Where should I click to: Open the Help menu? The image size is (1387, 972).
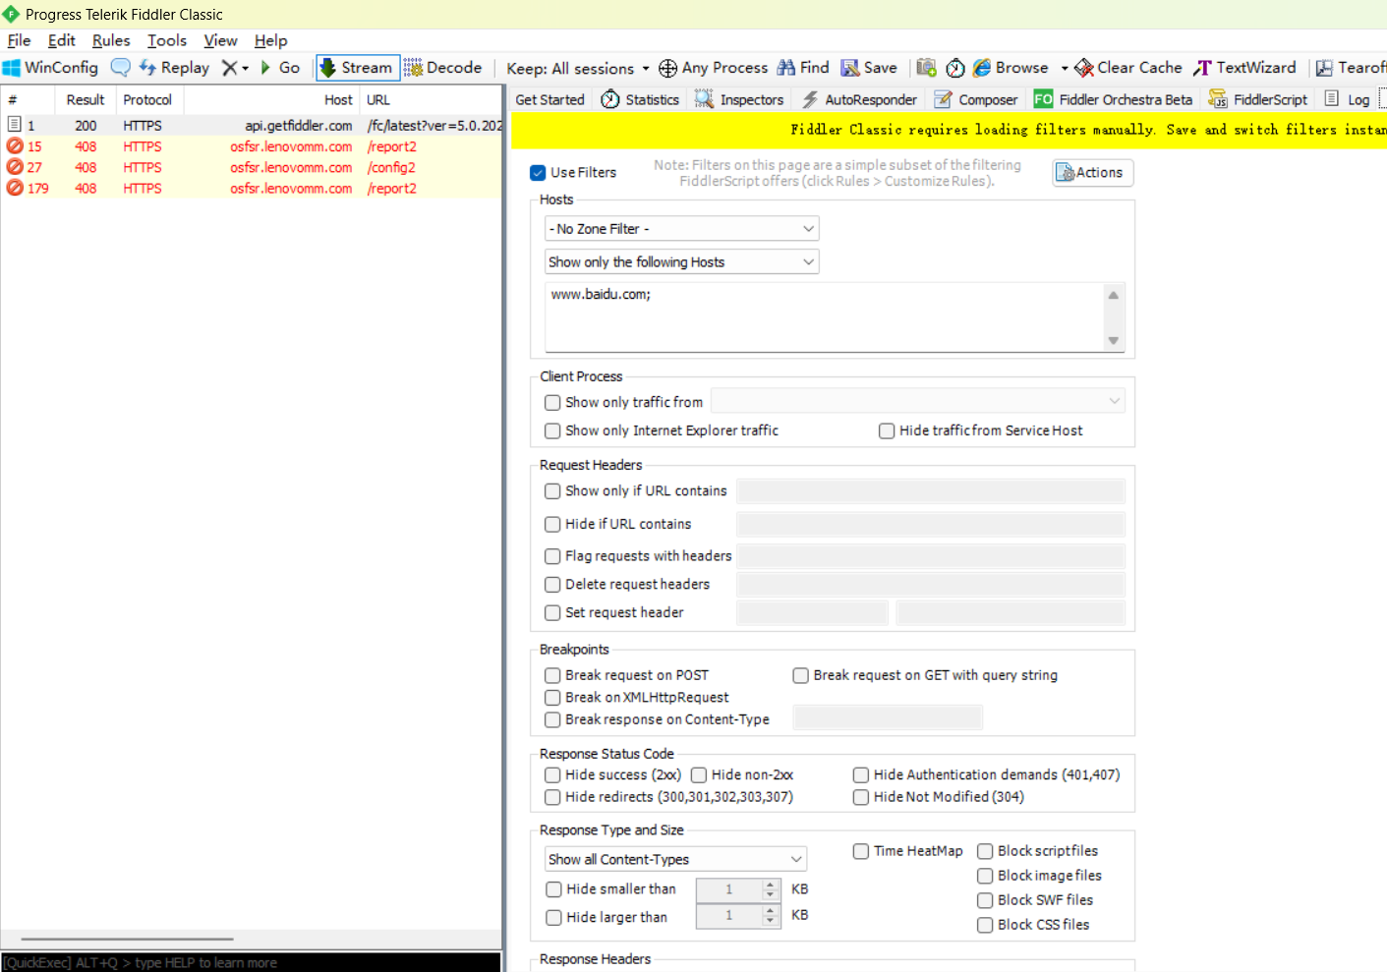[x=270, y=40]
